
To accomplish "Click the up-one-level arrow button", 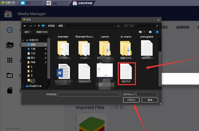I will tap(39, 26).
